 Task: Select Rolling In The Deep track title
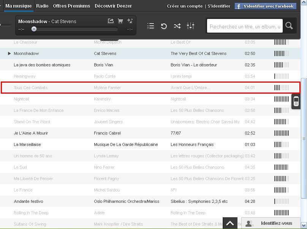click(x=31, y=213)
